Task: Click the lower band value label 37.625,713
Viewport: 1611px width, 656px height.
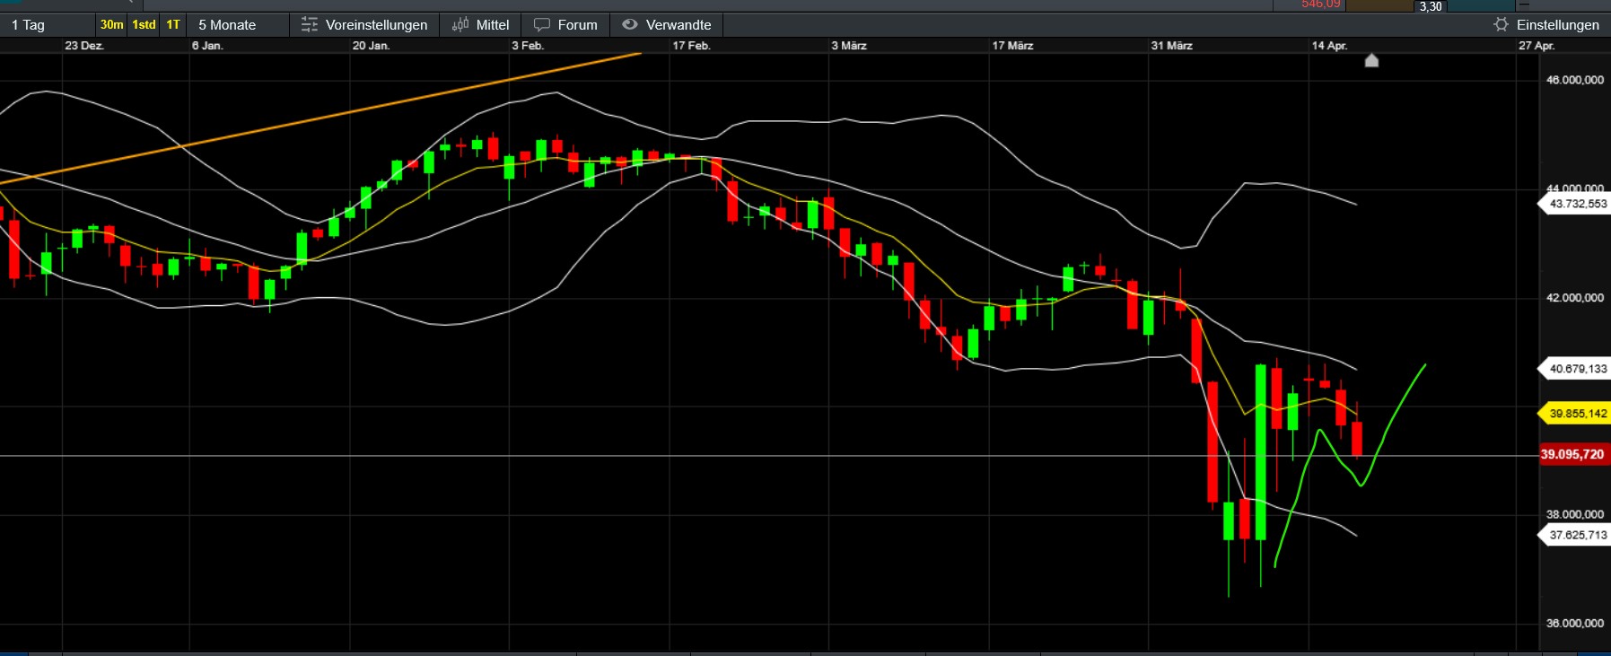Action: [x=1576, y=535]
